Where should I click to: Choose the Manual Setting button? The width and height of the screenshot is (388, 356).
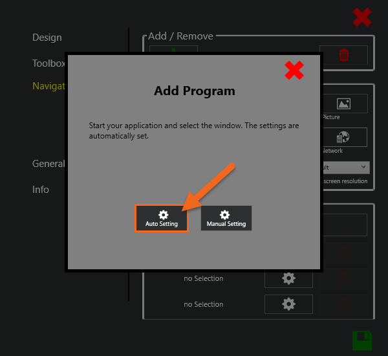pyautogui.click(x=226, y=218)
